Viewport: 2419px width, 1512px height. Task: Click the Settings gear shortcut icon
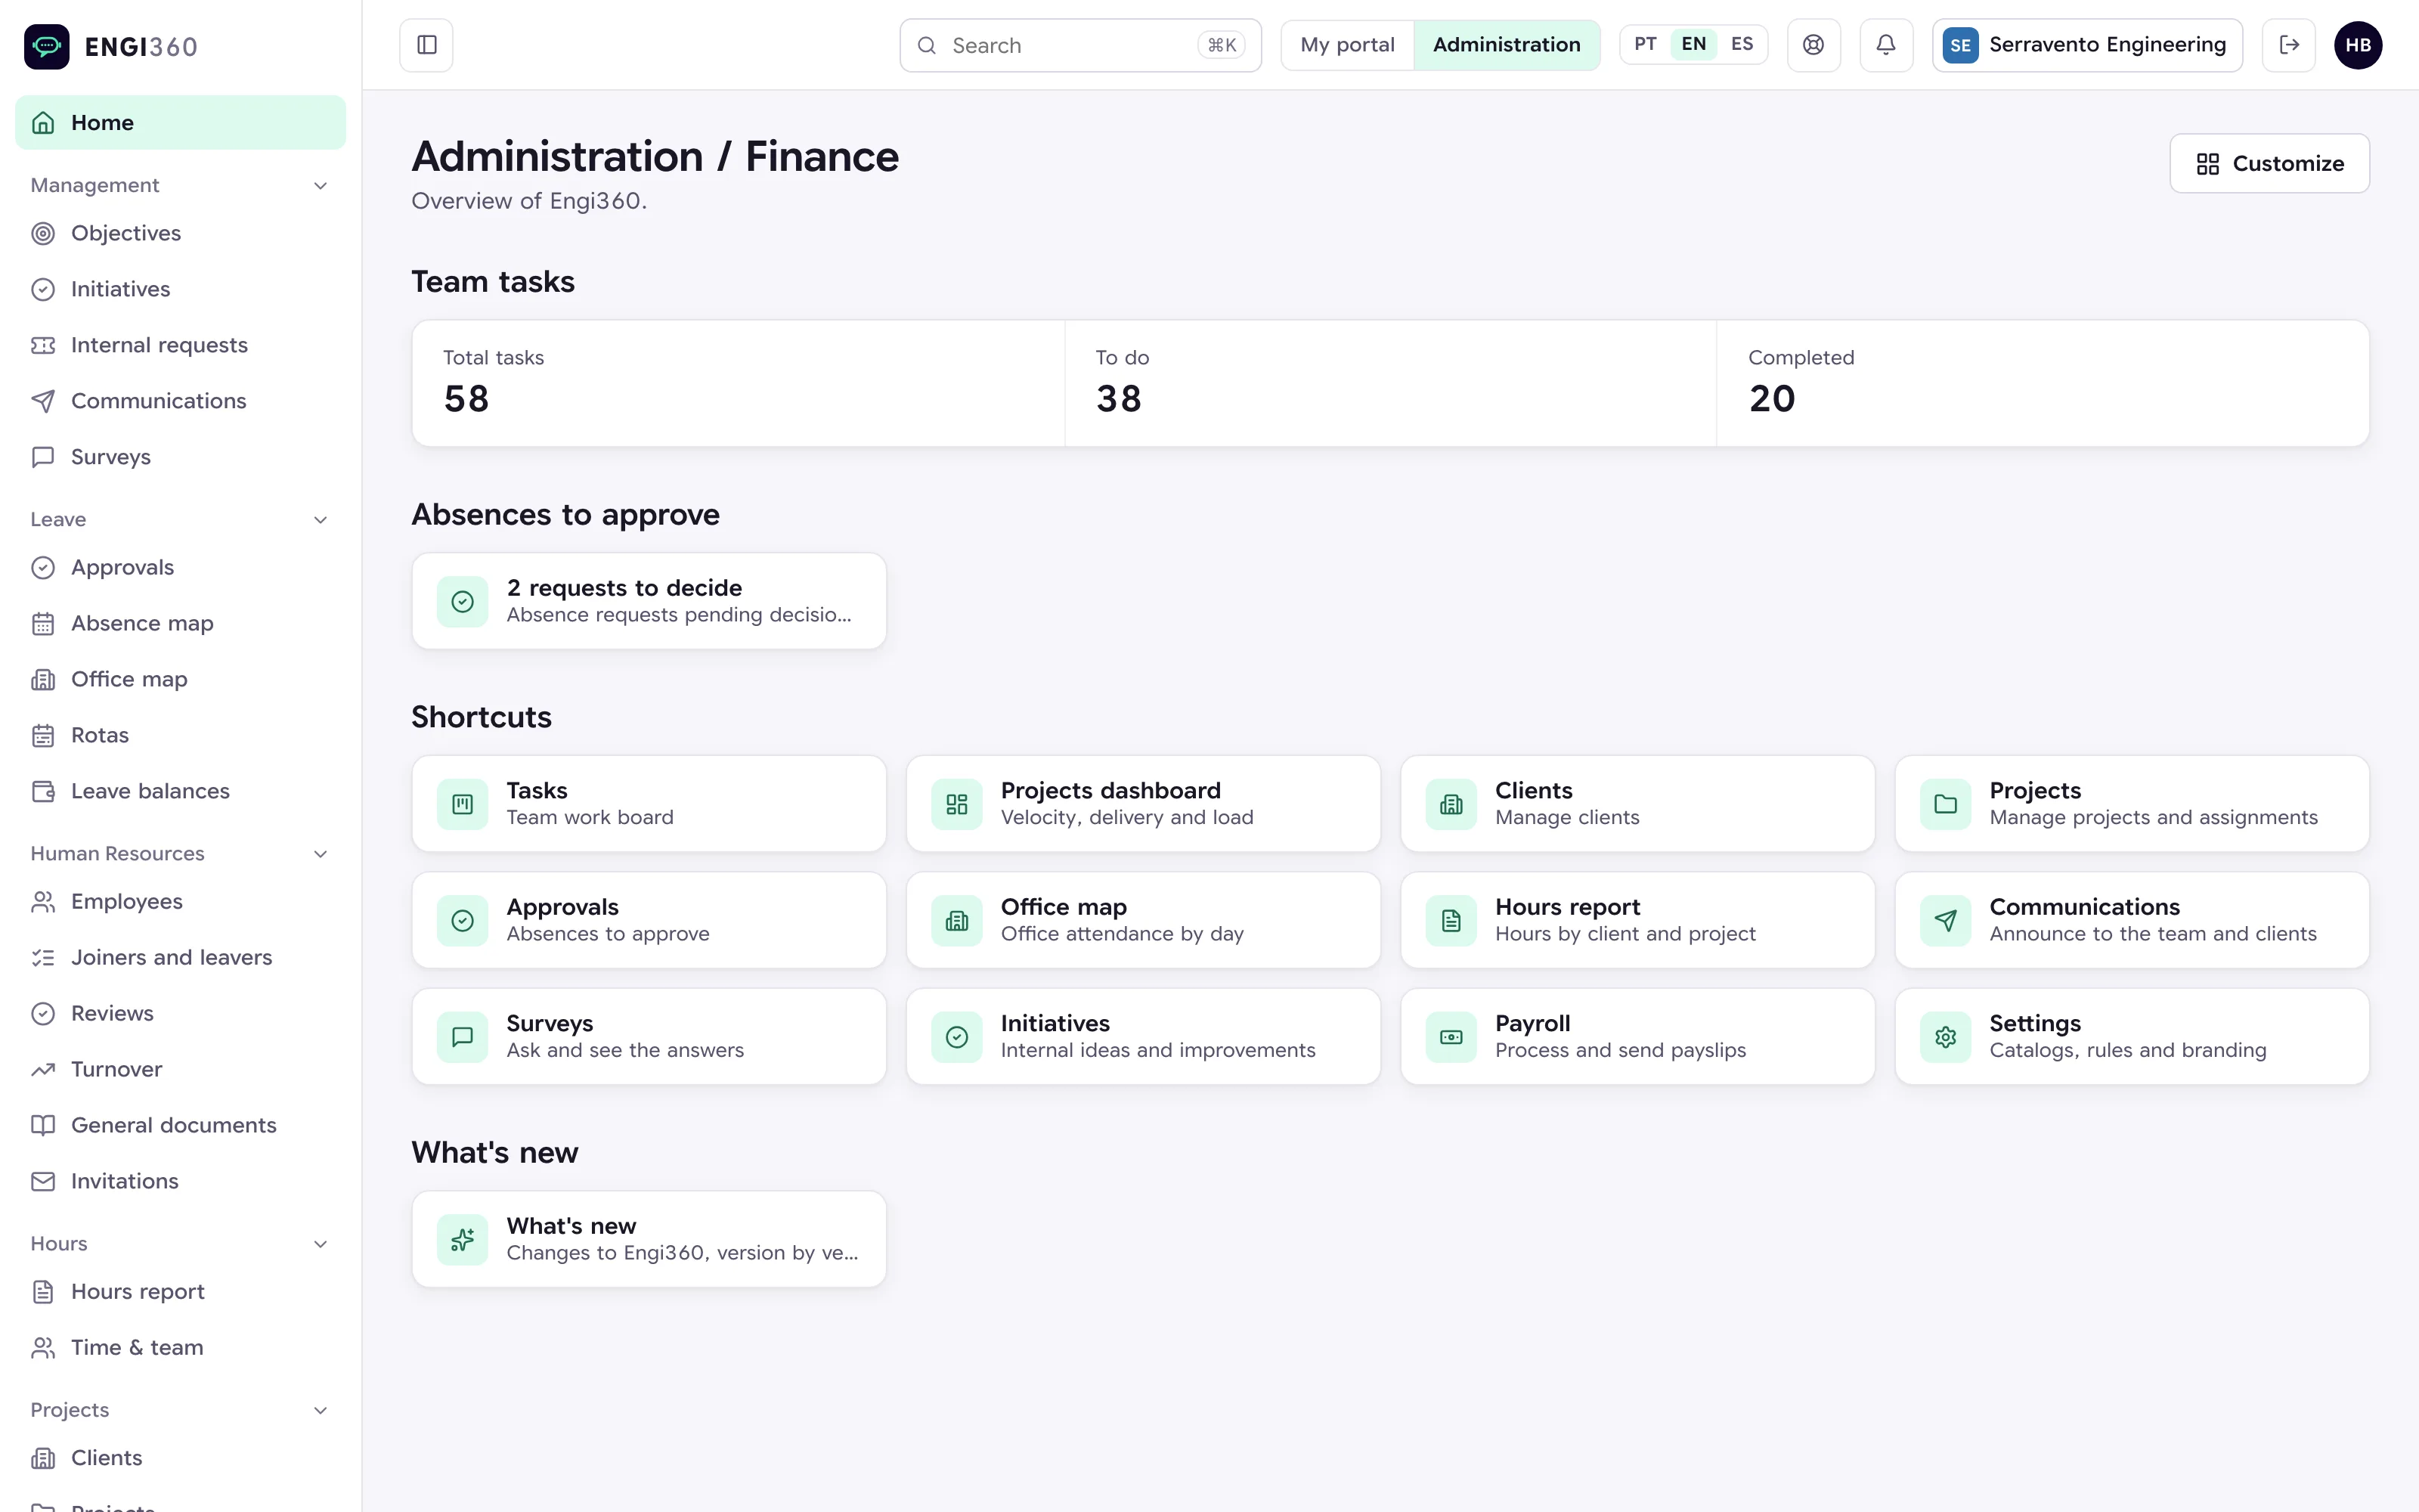pyautogui.click(x=1945, y=1037)
